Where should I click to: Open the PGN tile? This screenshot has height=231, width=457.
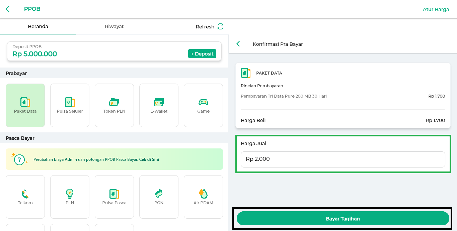click(159, 197)
